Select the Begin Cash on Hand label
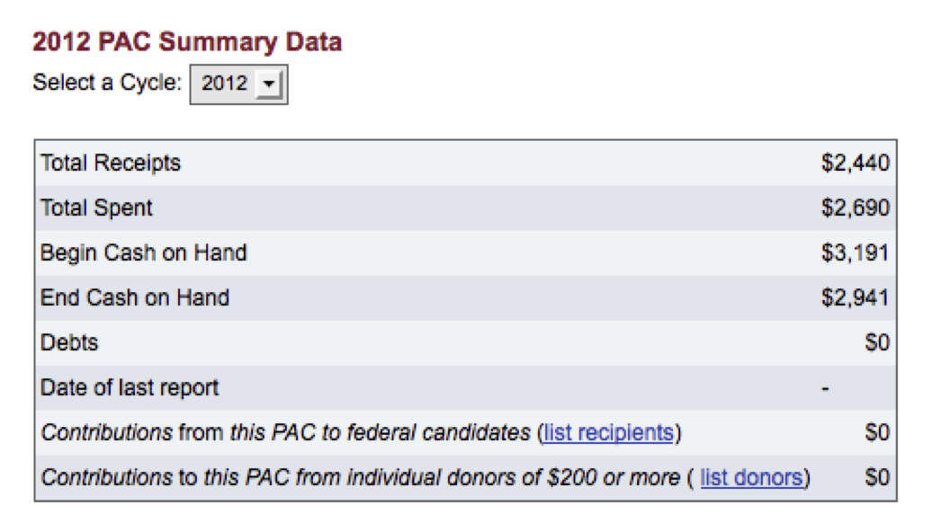 pos(143,253)
